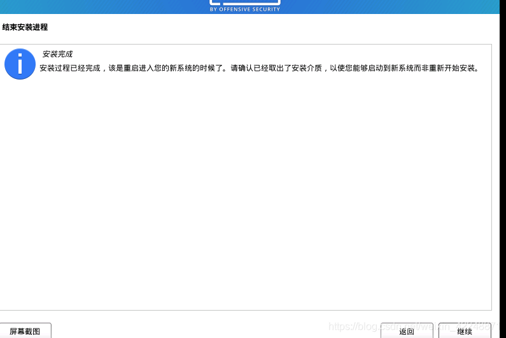Click the installation complete message paragraph
506x338 pixels.
[x=260, y=68]
